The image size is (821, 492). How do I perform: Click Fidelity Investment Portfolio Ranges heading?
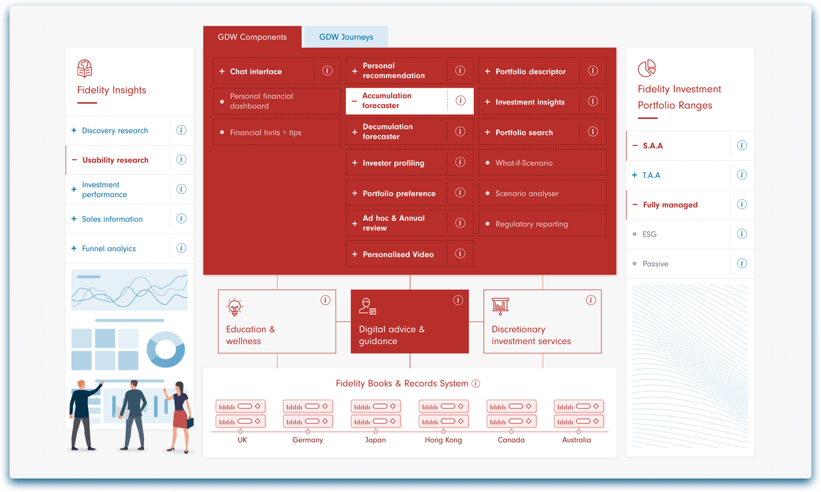tap(679, 97)
